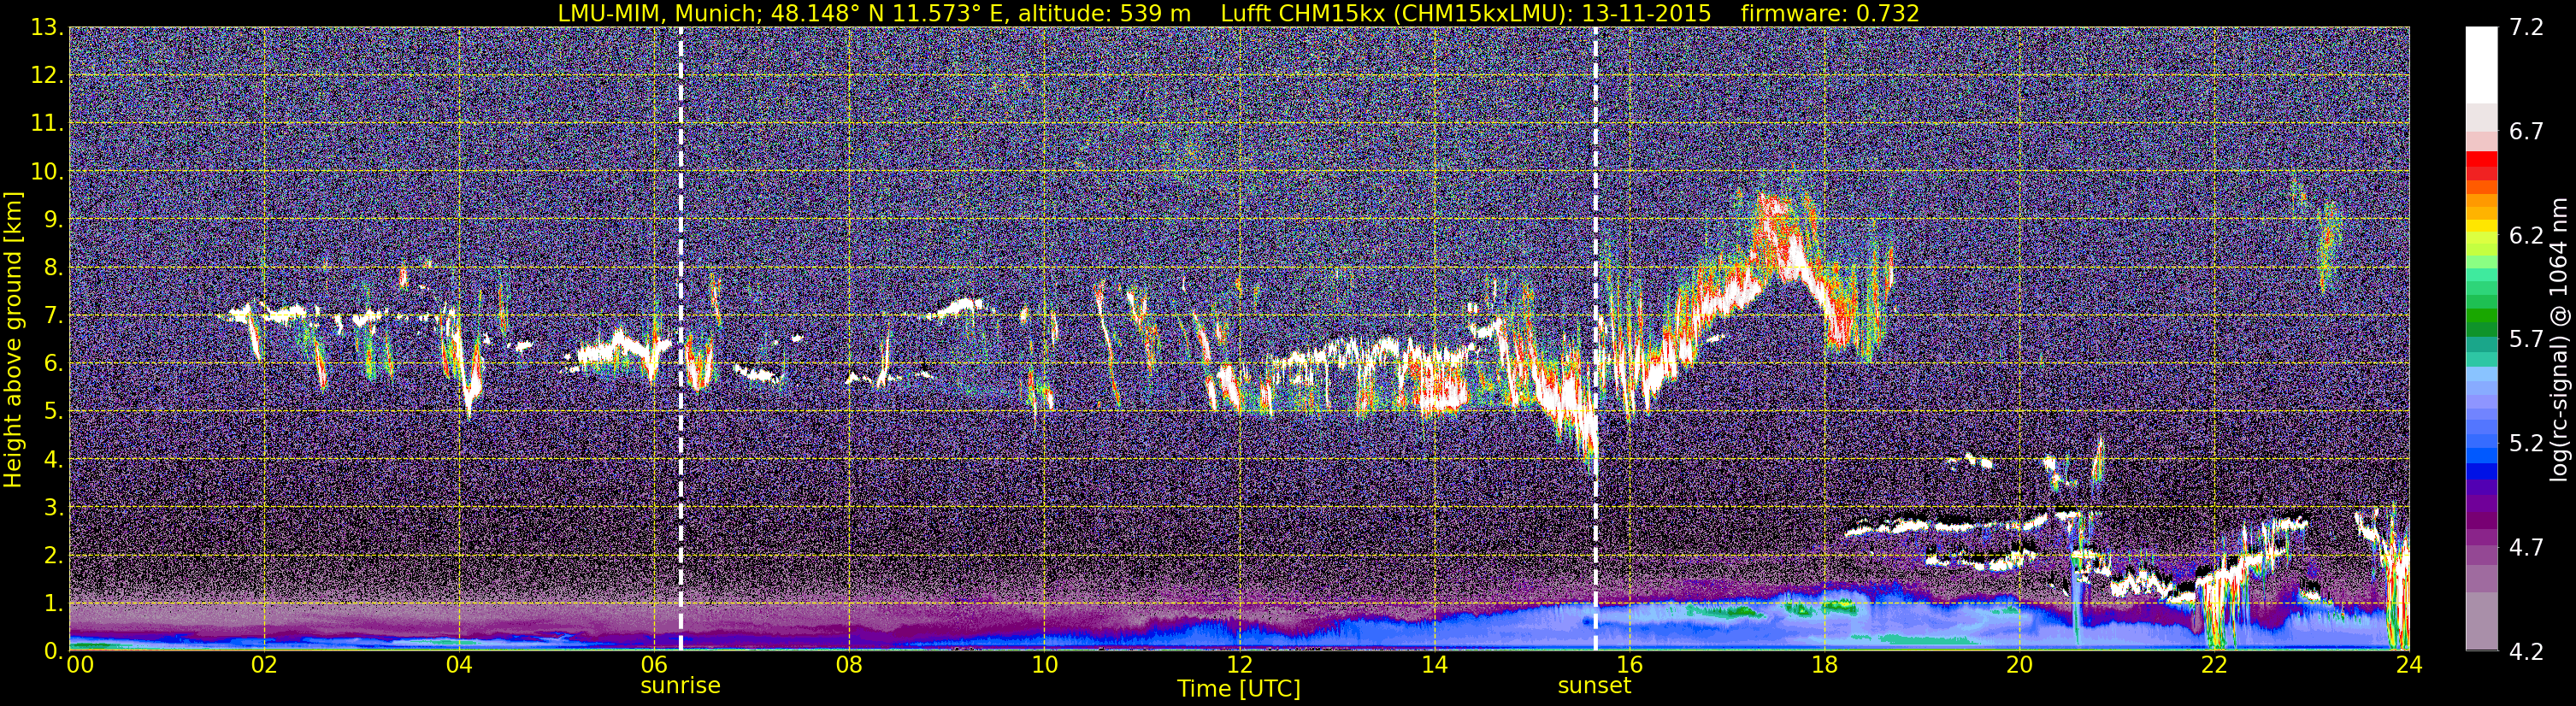Click the '6.' tick on the height axis
2576x706 pixels.
click(53, 363)
